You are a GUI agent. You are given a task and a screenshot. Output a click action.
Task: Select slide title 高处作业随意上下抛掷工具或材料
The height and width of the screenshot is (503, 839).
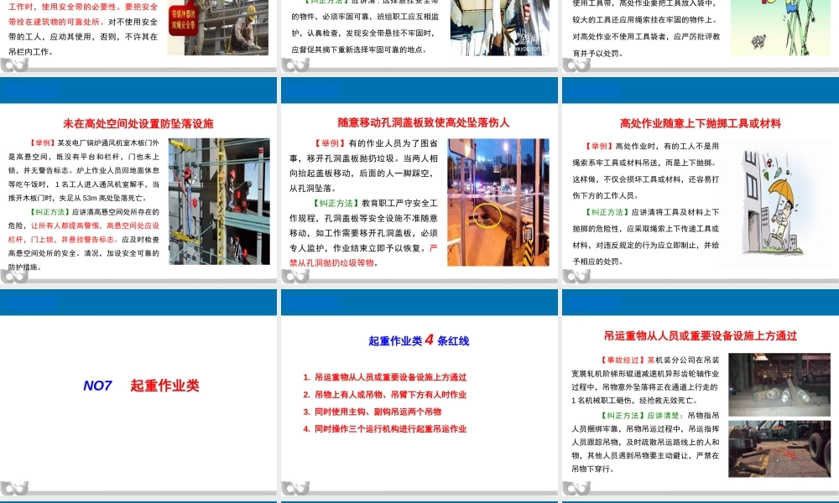coord(700,123)
